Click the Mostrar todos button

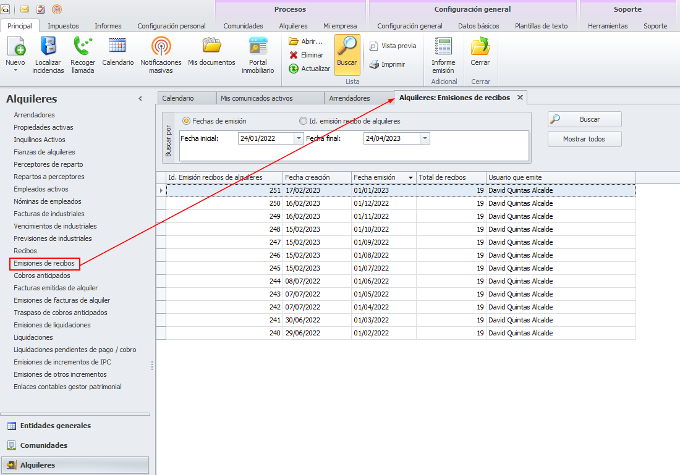(x=584, y=139)
